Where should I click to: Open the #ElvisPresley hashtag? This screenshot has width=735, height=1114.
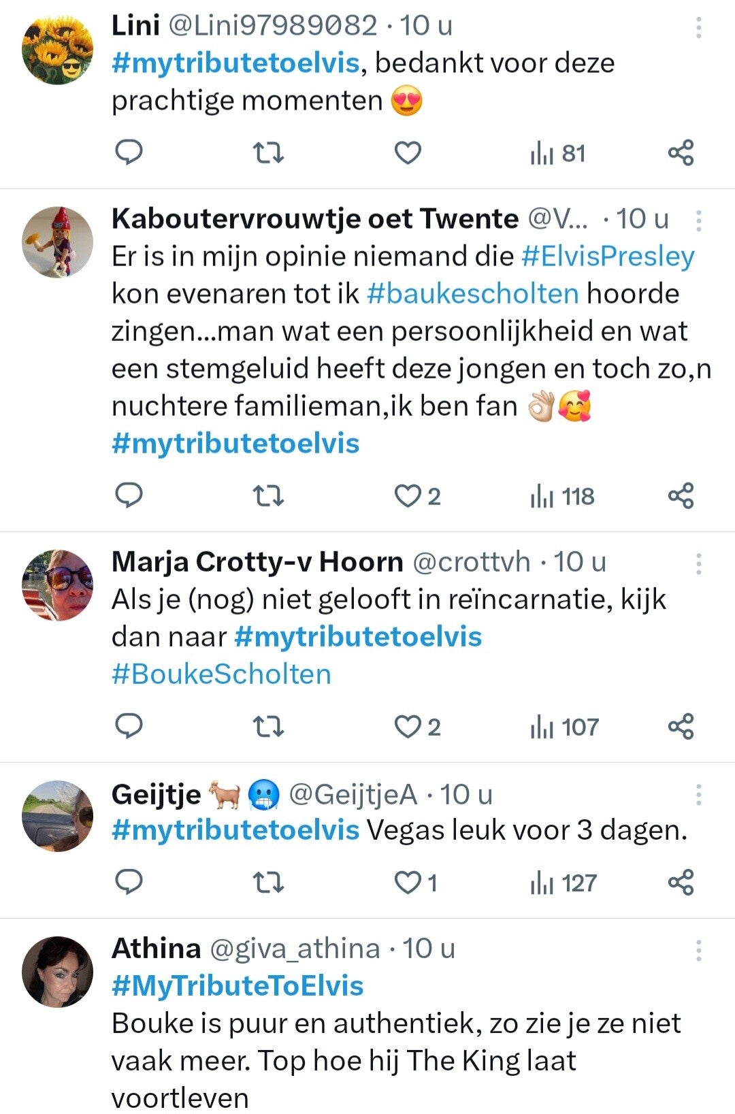coord(608,257)
